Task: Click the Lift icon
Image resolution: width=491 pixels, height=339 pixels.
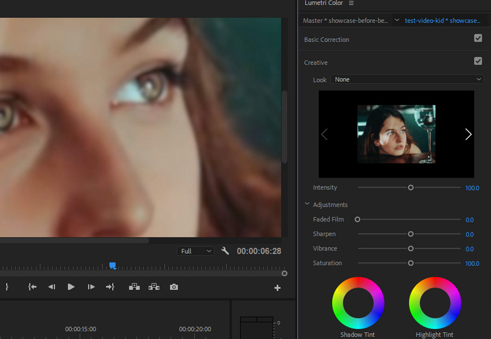Action: 134,287
